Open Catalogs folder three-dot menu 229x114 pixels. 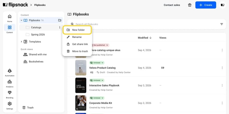point(59,28)
